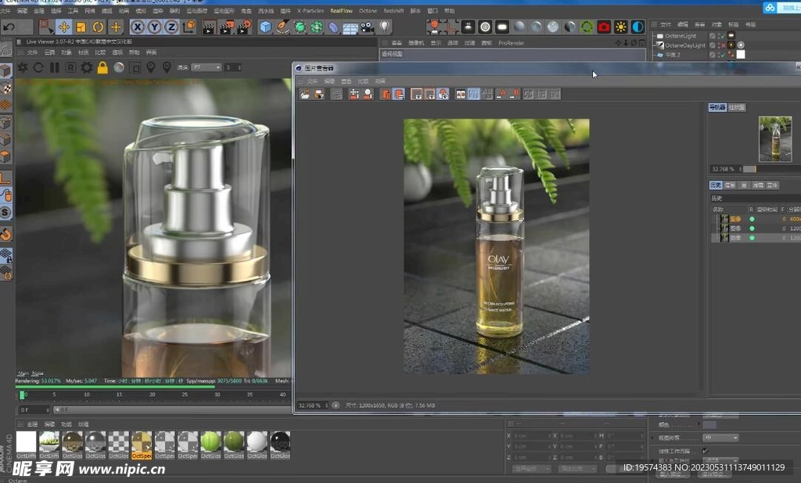Switch to the 柱状图 histogram tab

coord(737,107)
